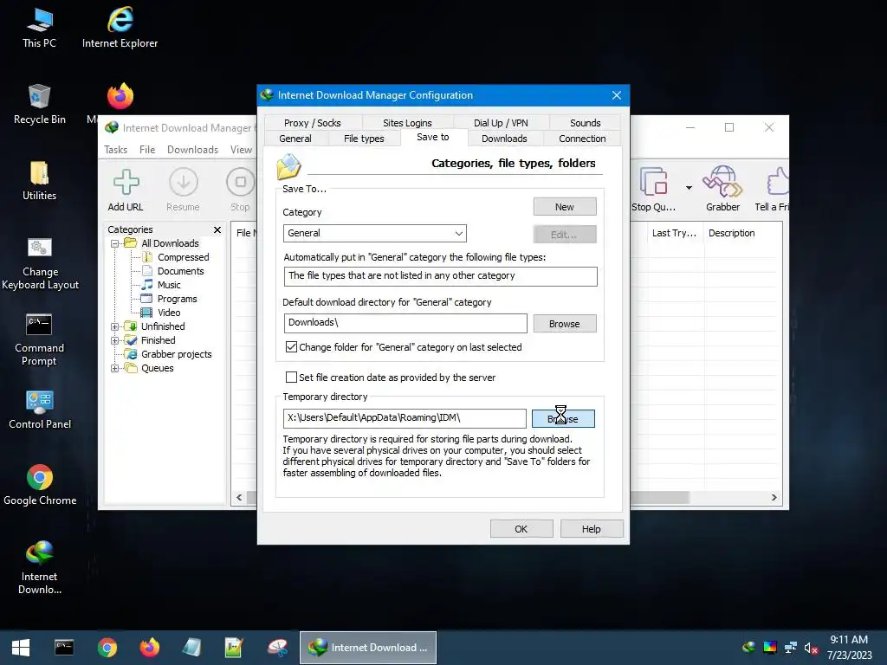Switch to the Dial Up / VPN tab
Image resolution: width=887 pixels, height=665 pixels.
click(501, 123)
